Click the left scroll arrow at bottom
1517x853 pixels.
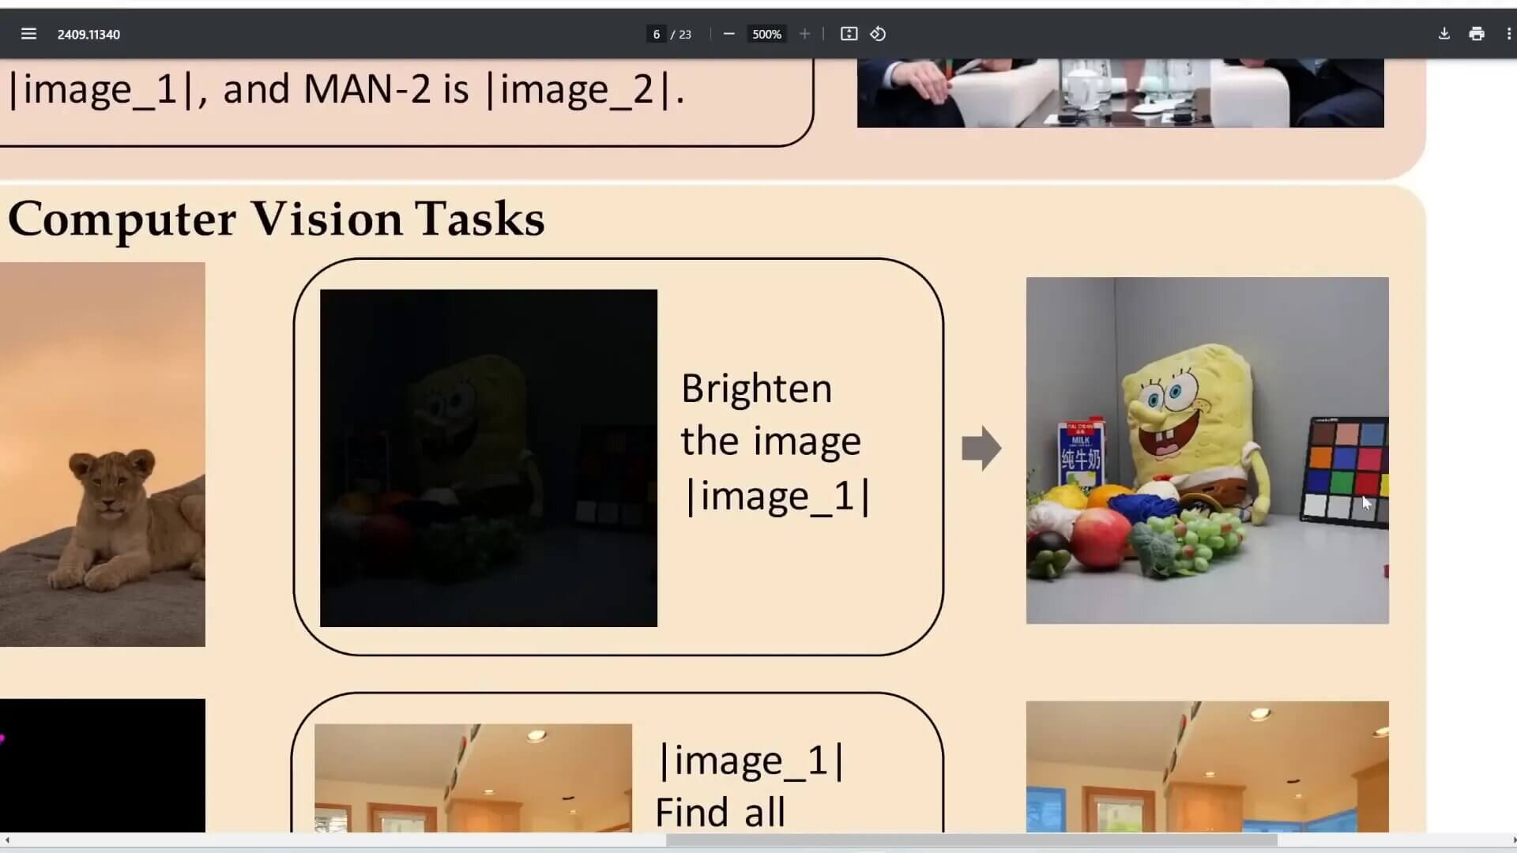(7, 840)
